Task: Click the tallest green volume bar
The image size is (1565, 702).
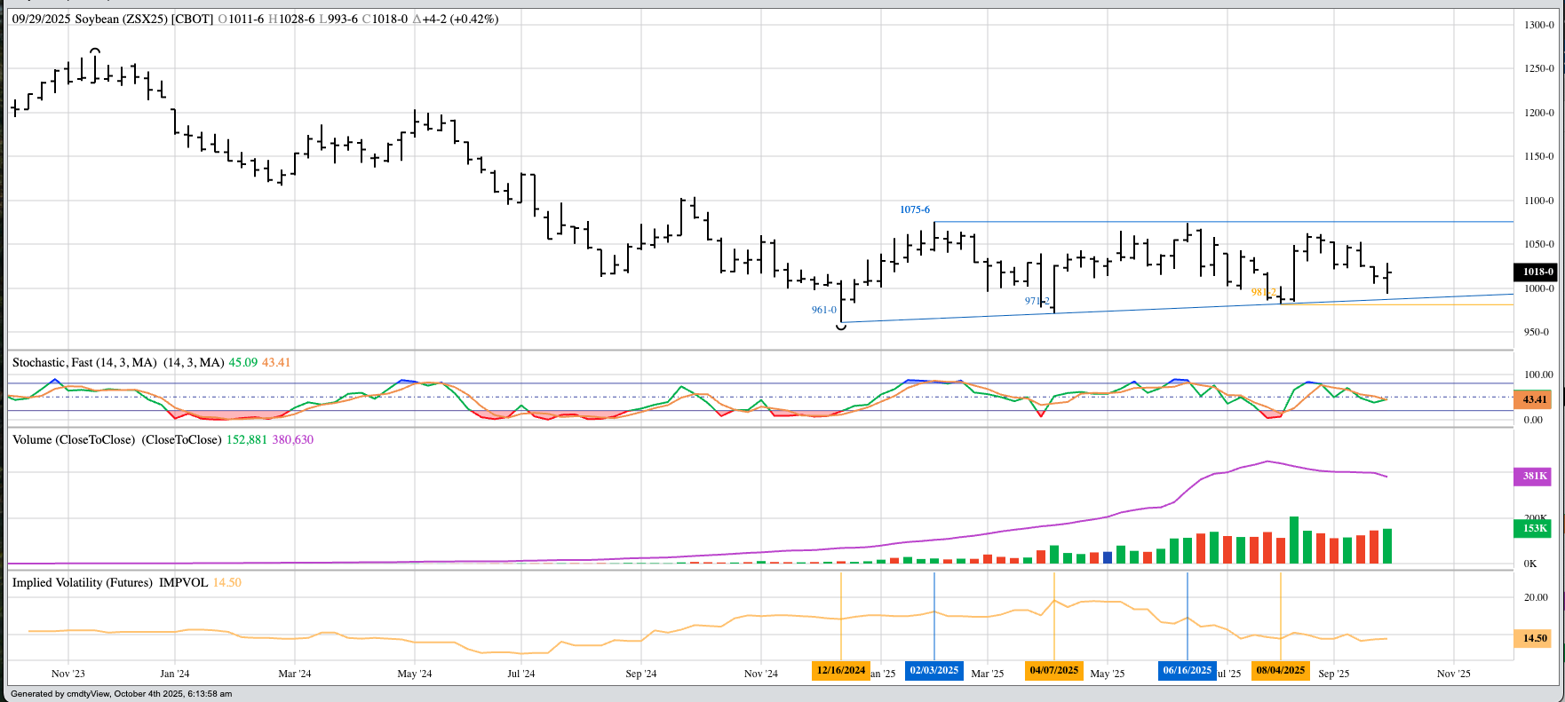Action: pyautogui.click(x=1294, y=540)
